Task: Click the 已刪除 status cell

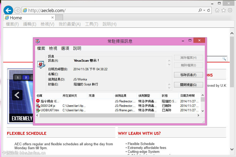Action: point(167,106)
